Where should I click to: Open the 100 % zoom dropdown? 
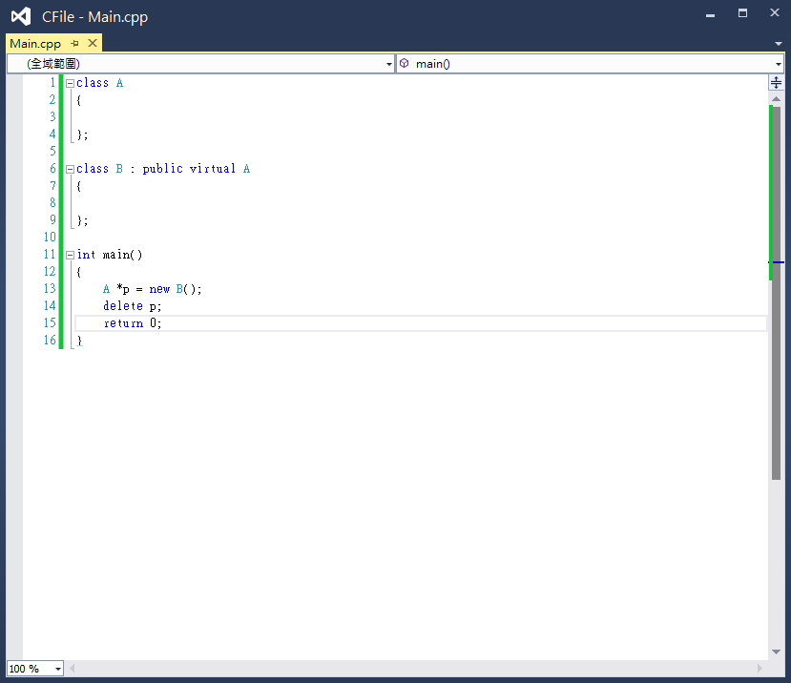(x=58, y=669)
